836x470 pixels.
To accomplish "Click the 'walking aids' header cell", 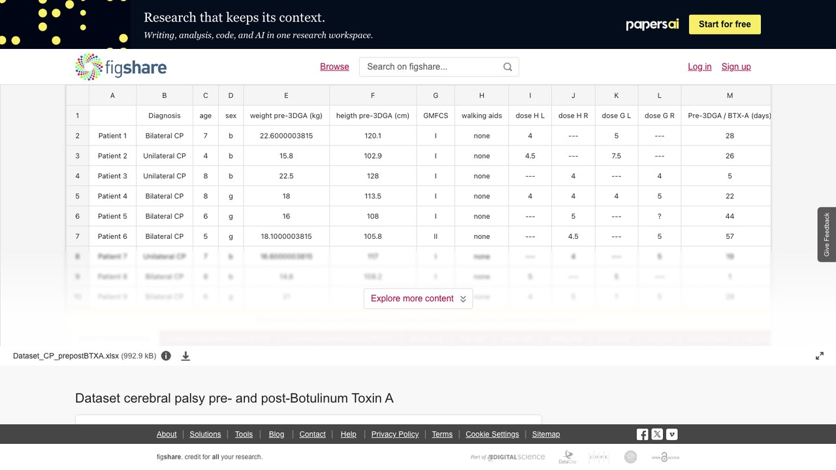I will click(482, 116).
